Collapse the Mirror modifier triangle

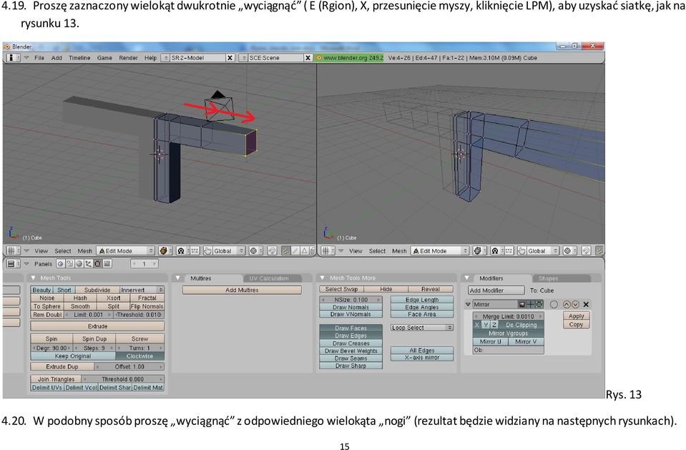click(x=468, y=304)
